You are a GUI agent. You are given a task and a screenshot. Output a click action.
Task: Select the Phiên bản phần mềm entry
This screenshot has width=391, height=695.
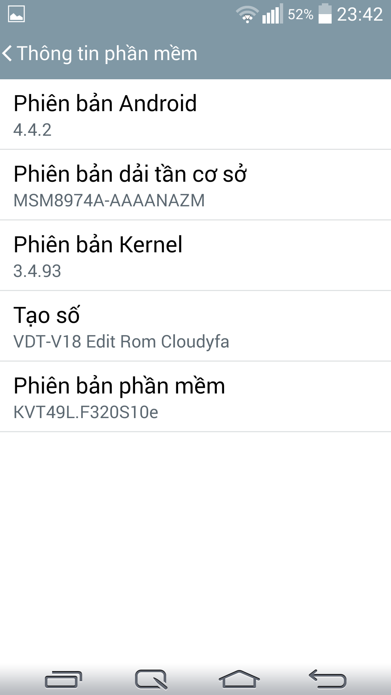click(195, 396)
